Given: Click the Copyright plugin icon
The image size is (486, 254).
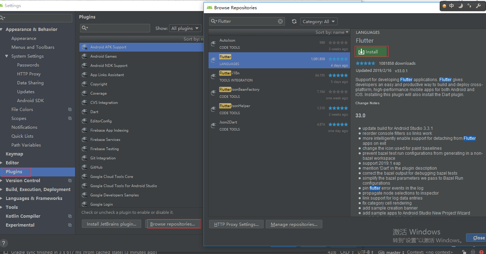Looking at the screenshot, I should click(x=85, y=84).
